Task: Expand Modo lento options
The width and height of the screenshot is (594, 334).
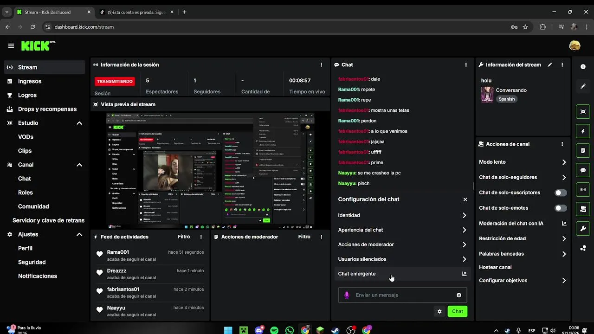Action: click(523, 162)
